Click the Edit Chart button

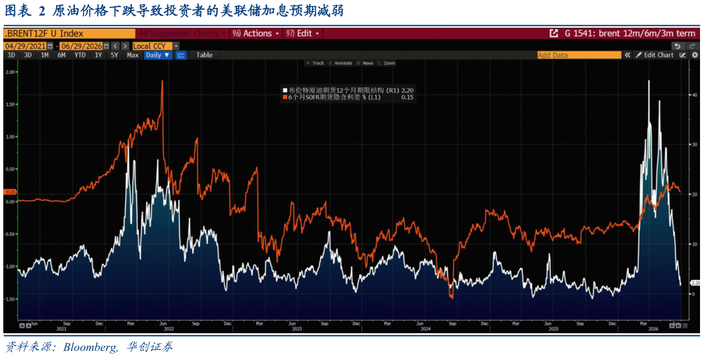tap(654, 55)
